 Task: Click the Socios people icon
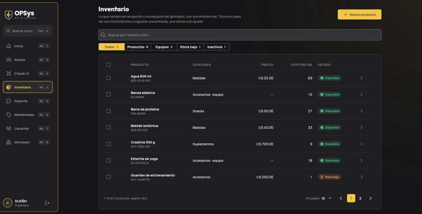coord(9,60)
